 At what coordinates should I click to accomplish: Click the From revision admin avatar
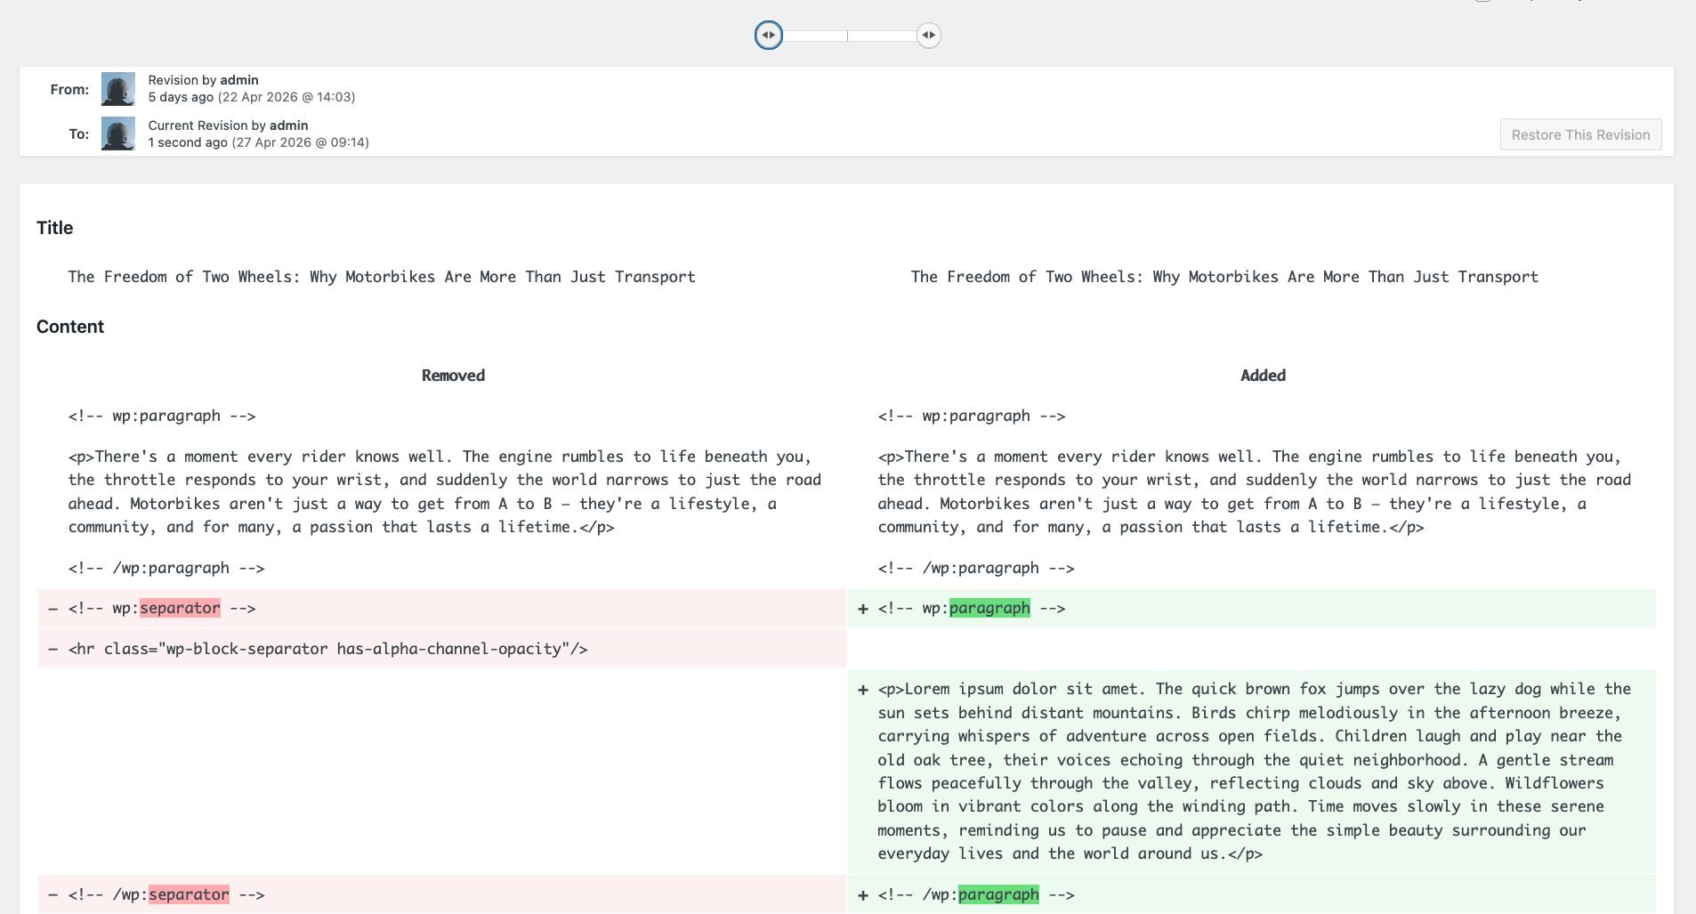click(x=118, y=89)
